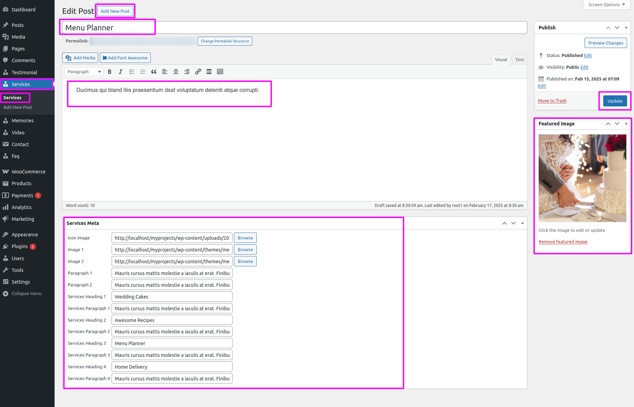Click Move to Trash link

(552, 101)
